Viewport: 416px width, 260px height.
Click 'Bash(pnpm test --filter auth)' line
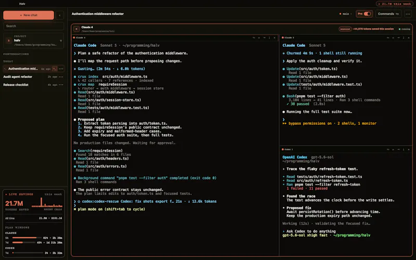coord(314,96)
